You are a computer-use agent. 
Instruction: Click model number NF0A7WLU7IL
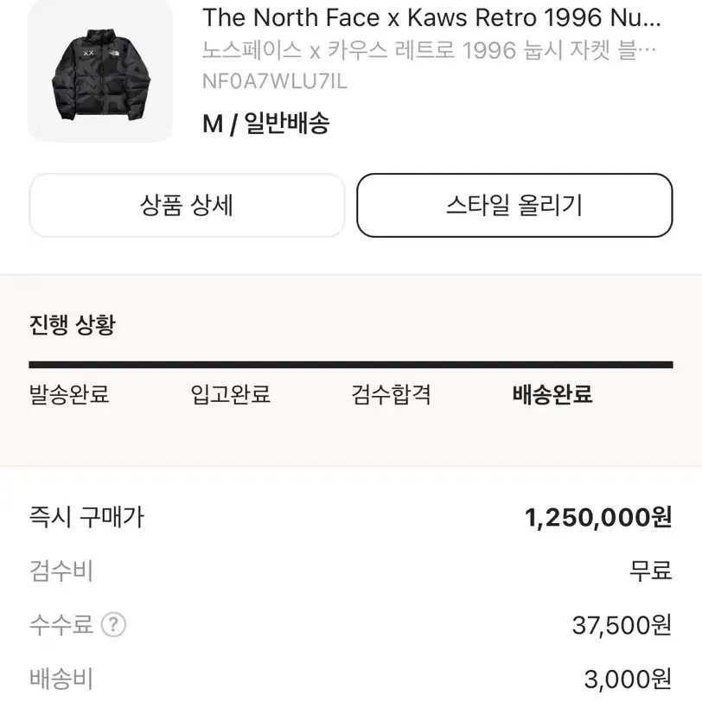pyautogui.click(x=275, y=82)
